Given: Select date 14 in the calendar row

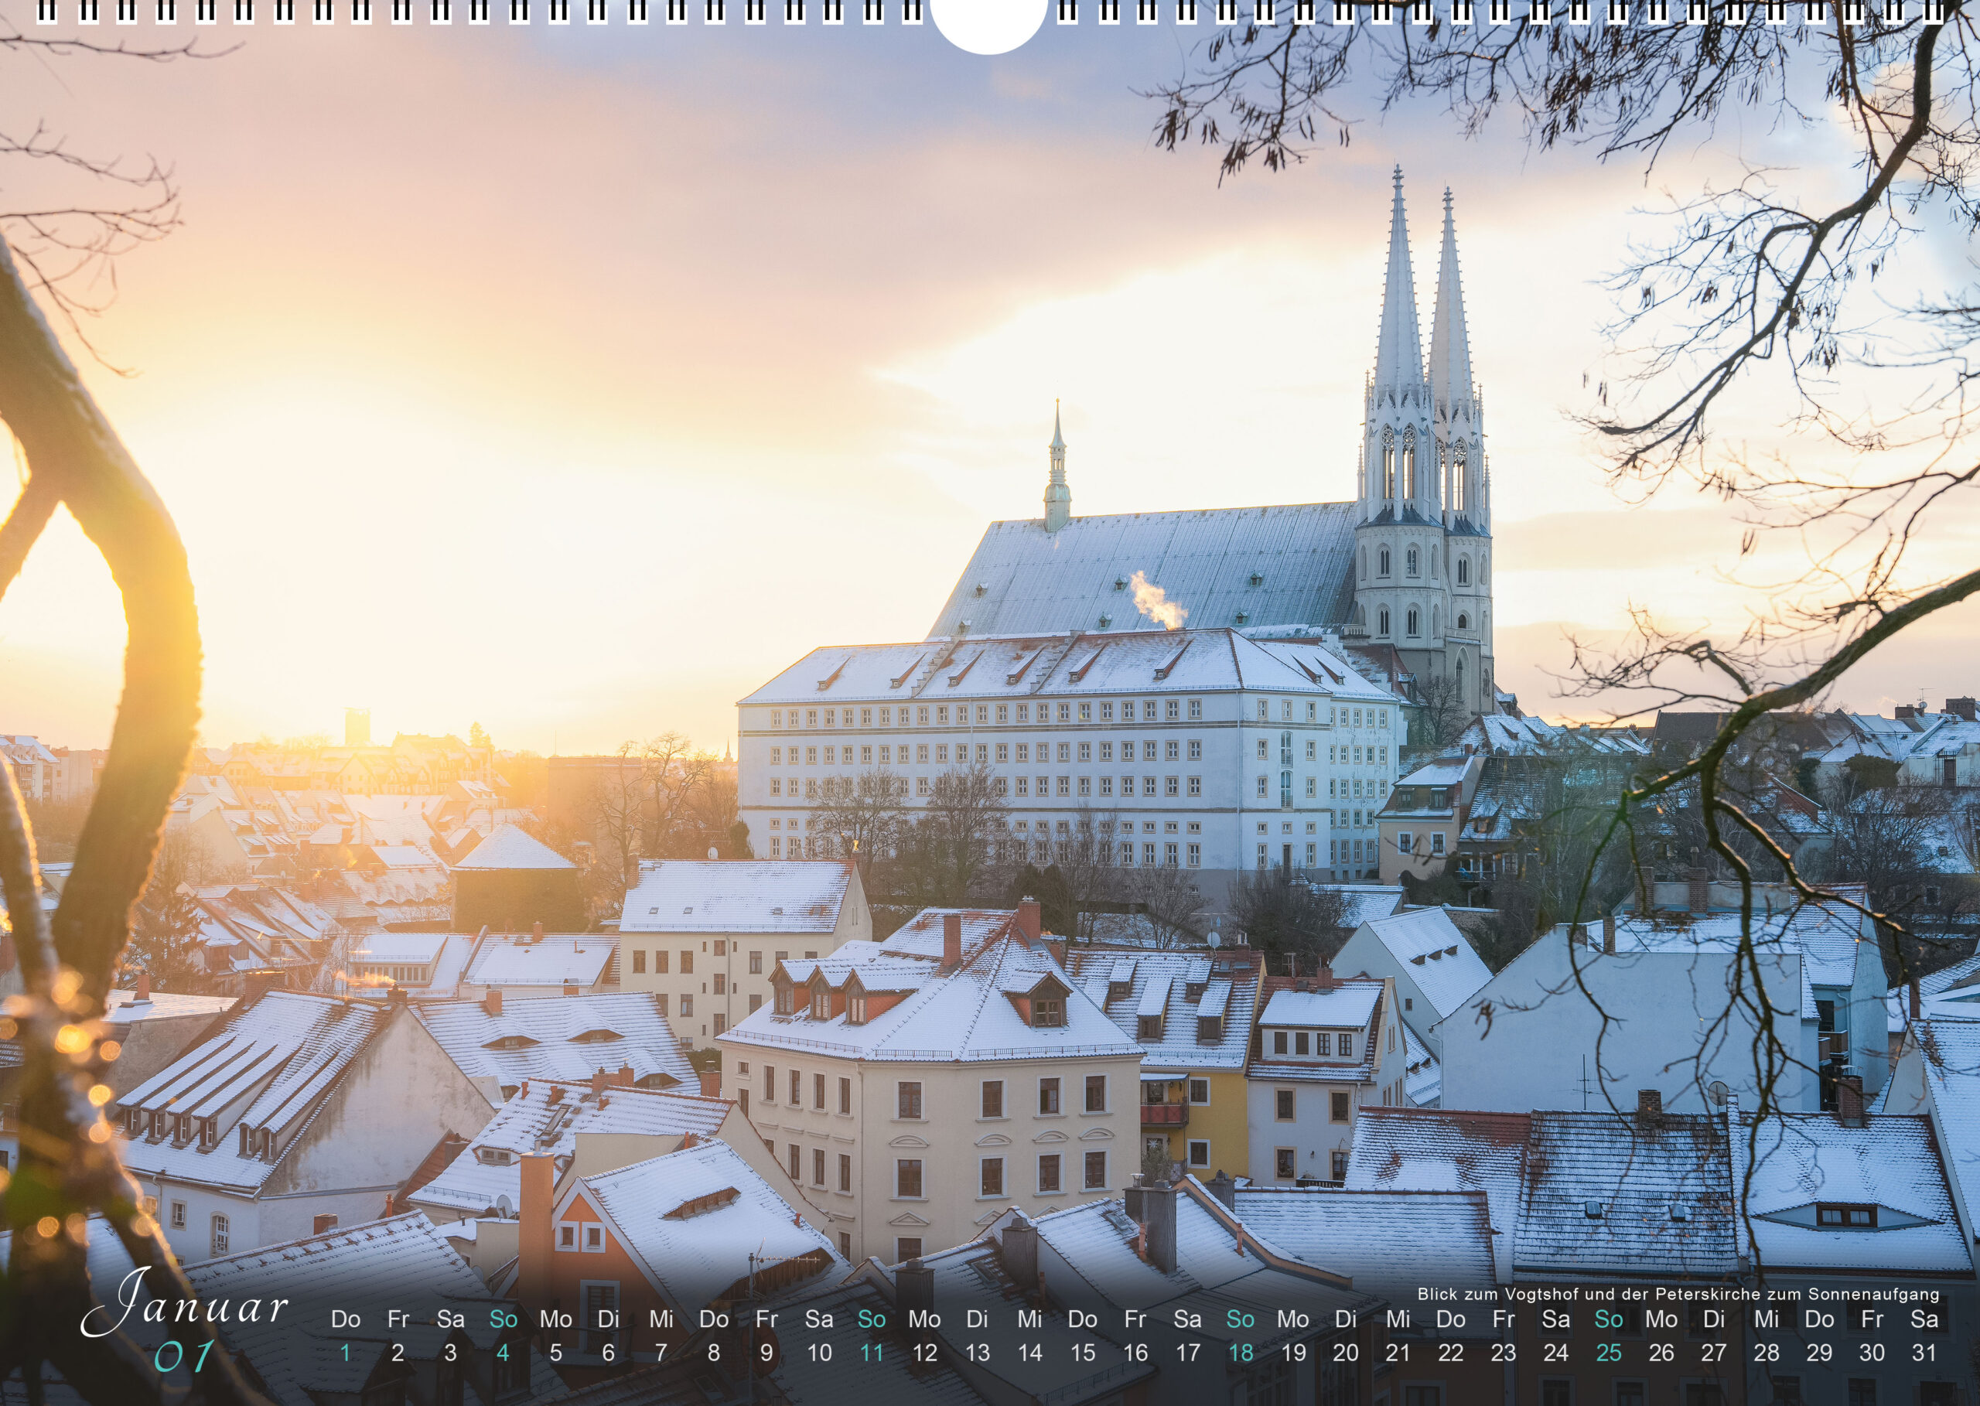Looking at the screenshot, I should 1030,1353.
